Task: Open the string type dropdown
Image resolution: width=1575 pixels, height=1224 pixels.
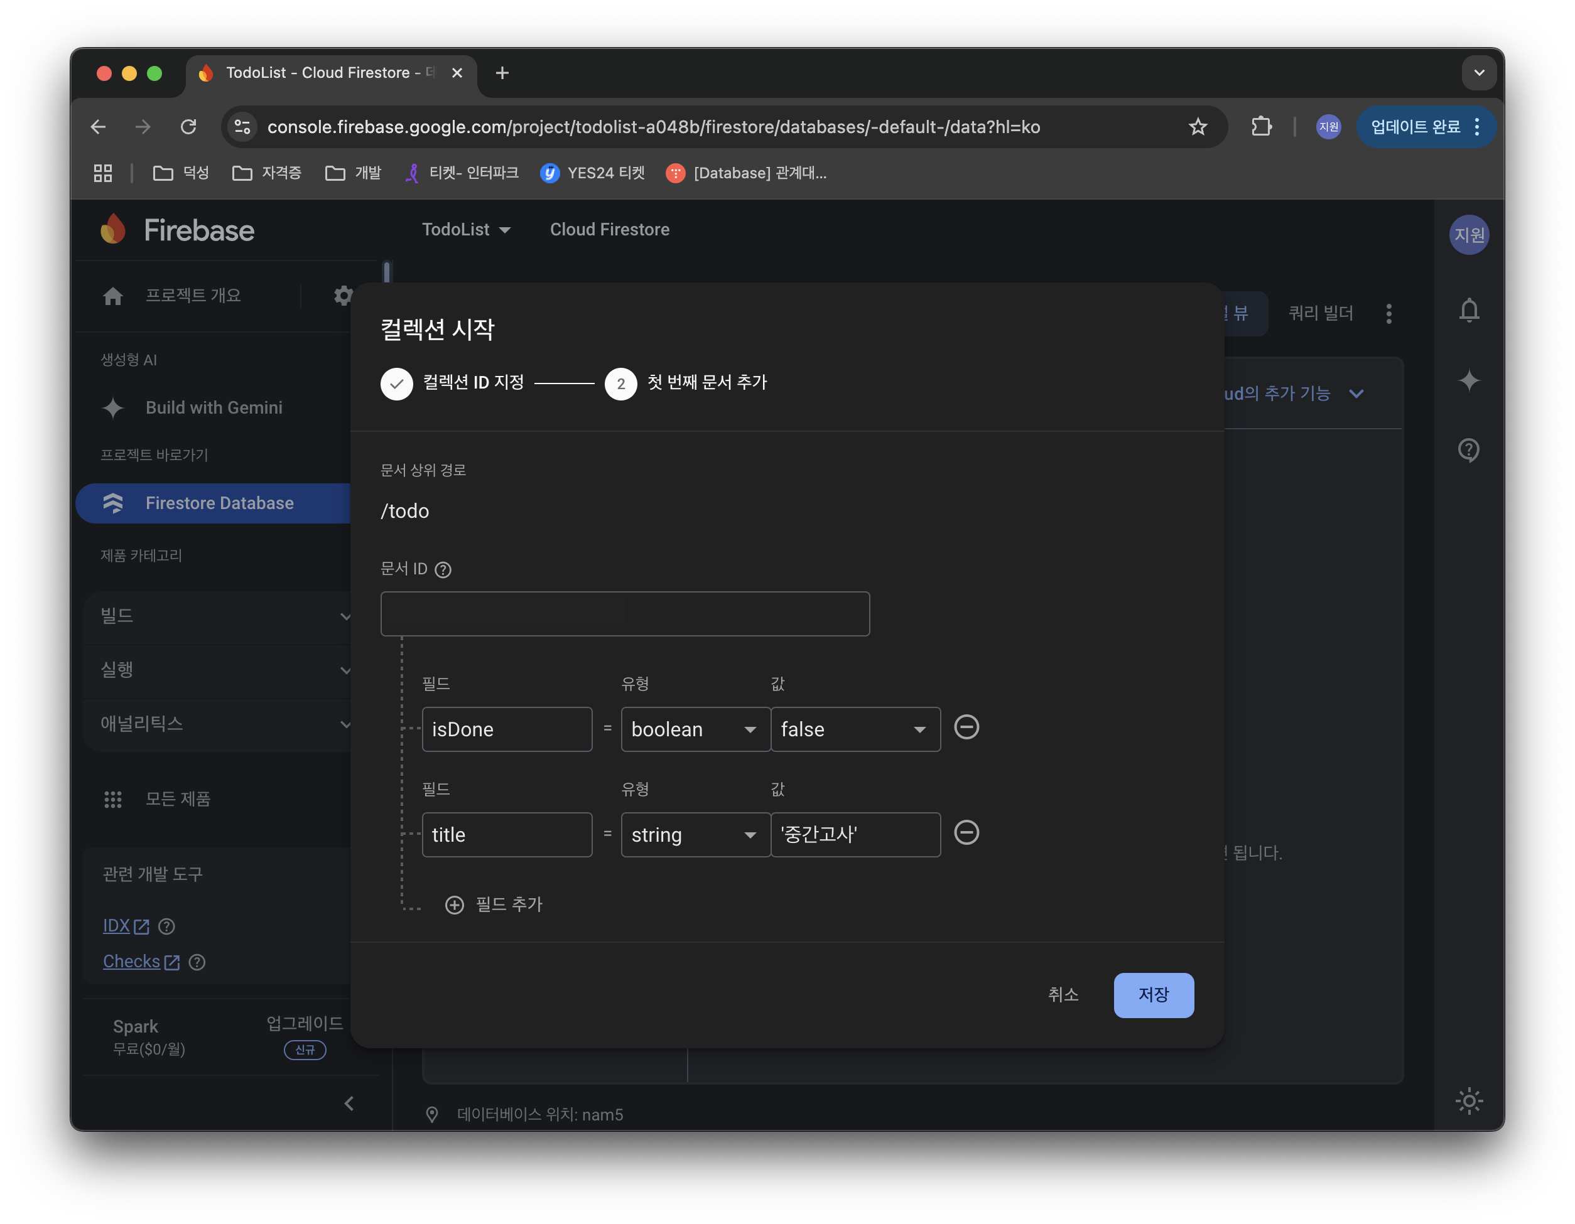Action: 695,835
